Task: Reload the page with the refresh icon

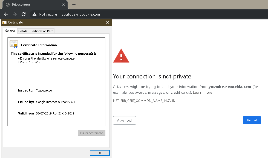Action: [24, 14]
